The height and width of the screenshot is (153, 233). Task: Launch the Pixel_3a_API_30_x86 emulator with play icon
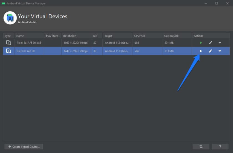click(201, 43)
